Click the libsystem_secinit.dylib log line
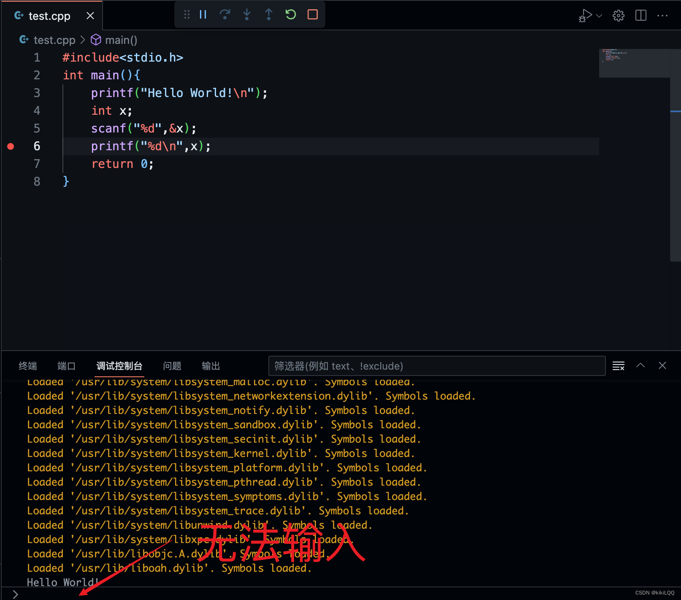This screenshot has height=600, width=681. click(x=224, y=439)
